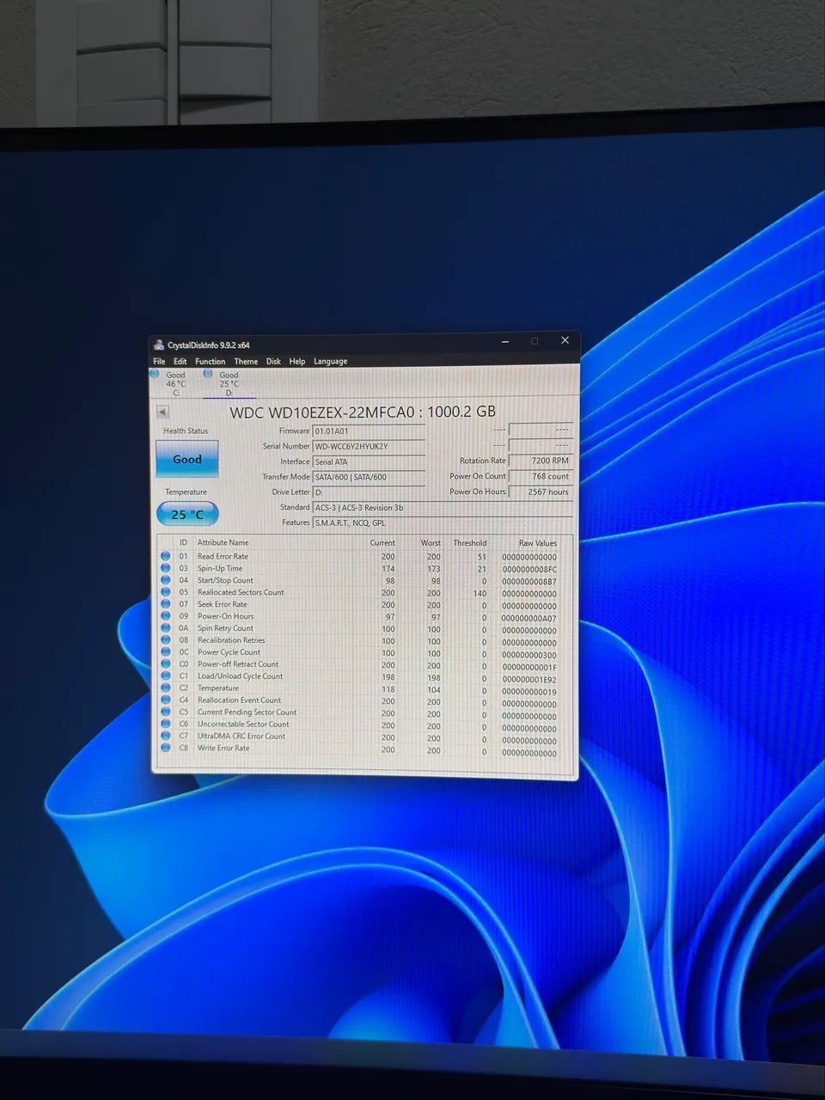
Task: Click status orb for Reallocated Sectors Count
Action: pyautogui.click(x=165, y=592)
